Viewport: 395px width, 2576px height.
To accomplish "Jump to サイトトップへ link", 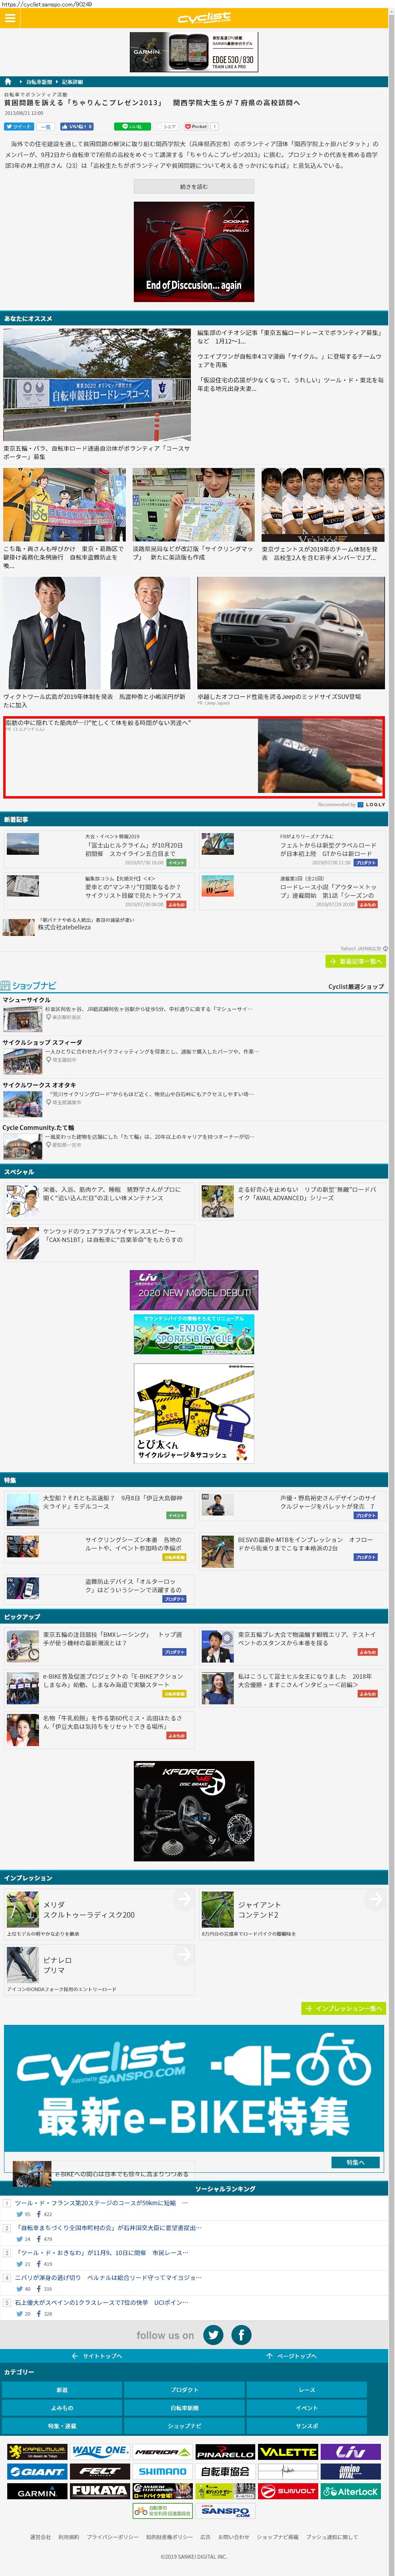I will [x=97, y=2356].
